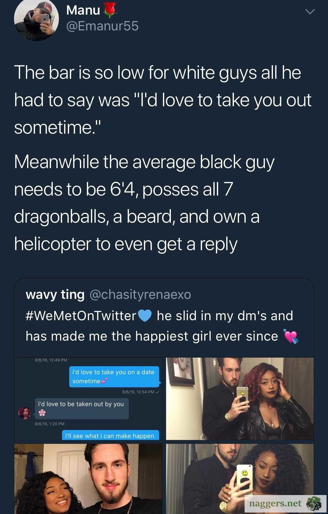Open the top-right mirror selfie photo
This screenshot has height=514, width=328.
click(240, 399)
